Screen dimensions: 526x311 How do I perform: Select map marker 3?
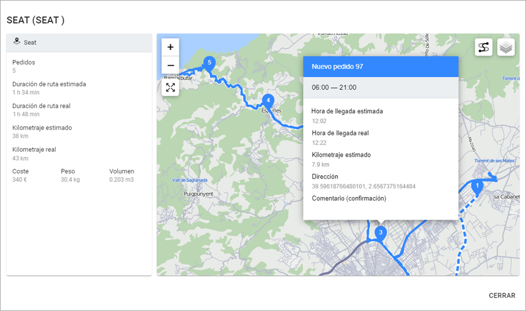click(381, 234)
